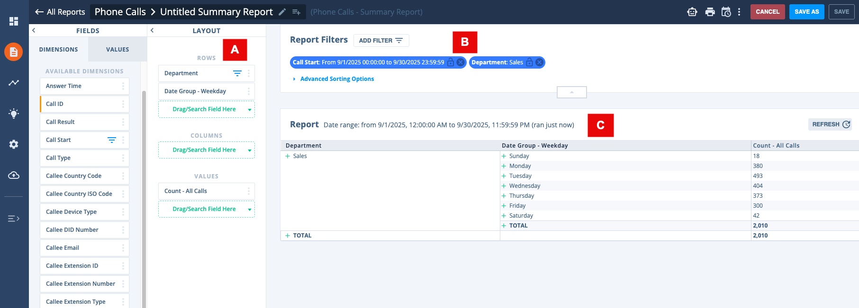Click the Cancel button
This screenshot has width=859, height=308.
tap(768, 12)
